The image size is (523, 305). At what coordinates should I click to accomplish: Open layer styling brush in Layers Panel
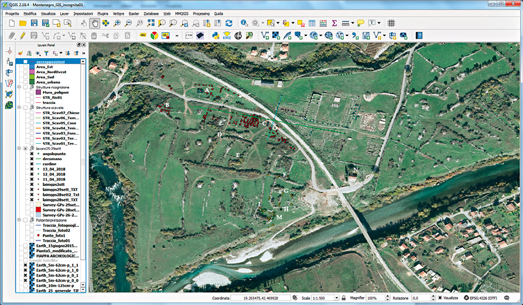pos(20,53)
